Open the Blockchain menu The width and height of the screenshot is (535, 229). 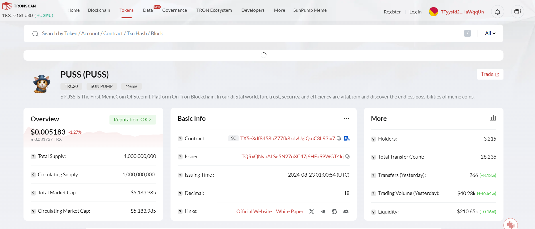point(99,10)
